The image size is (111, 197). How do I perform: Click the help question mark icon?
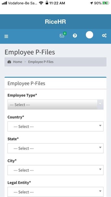pos(75,36)
